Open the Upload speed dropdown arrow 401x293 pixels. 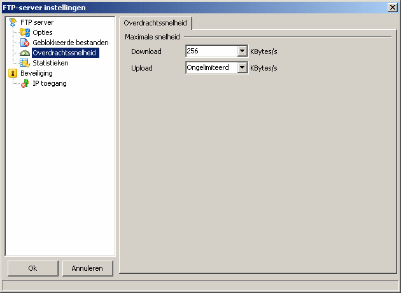(x=242, y=68)
